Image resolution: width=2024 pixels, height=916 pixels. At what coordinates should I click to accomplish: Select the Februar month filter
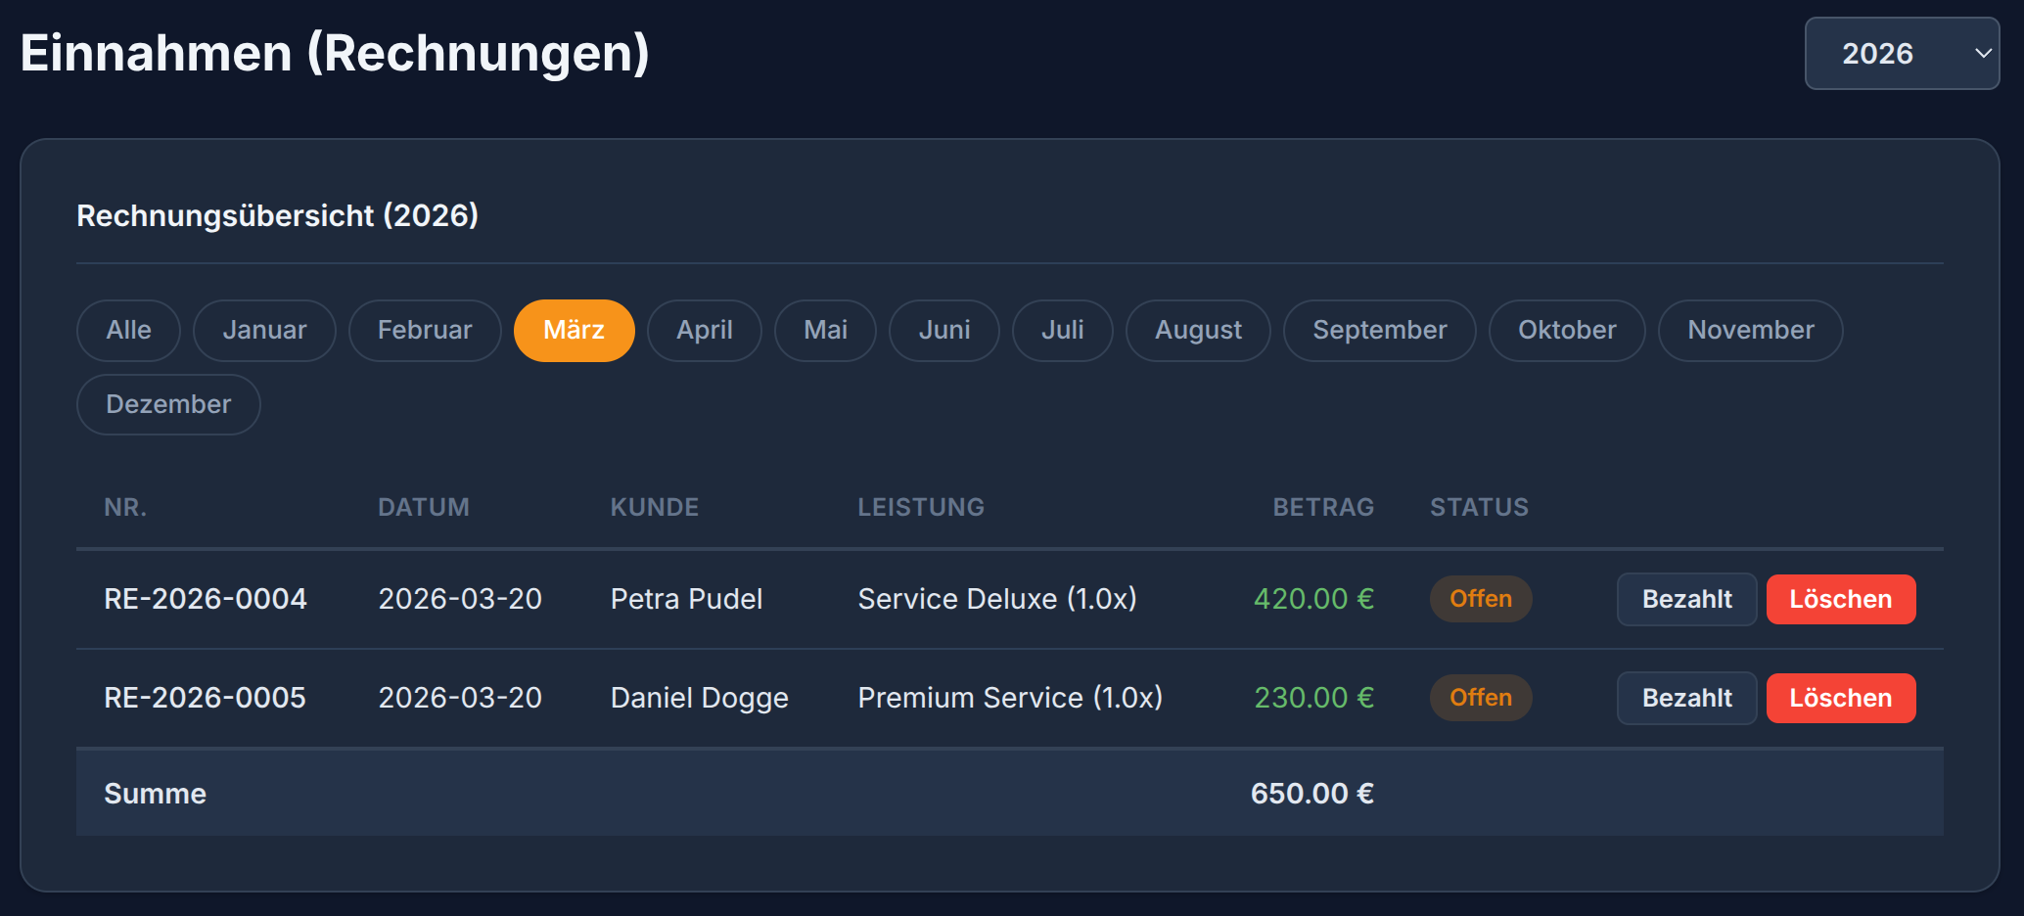tap(425, 331)
